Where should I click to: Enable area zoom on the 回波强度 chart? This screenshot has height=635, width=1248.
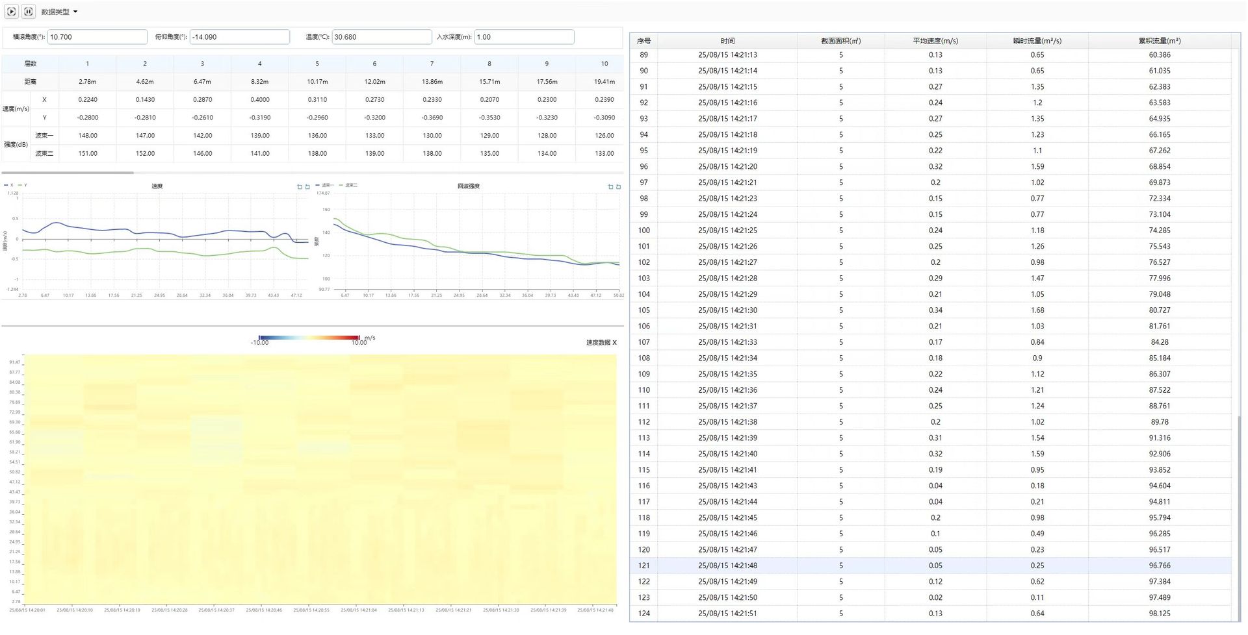pos(610,187)
